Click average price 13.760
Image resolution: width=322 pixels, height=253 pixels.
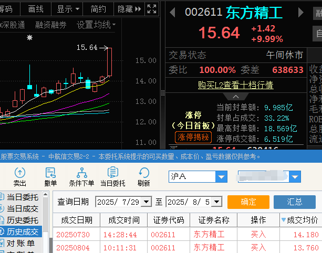pos(306,248)
